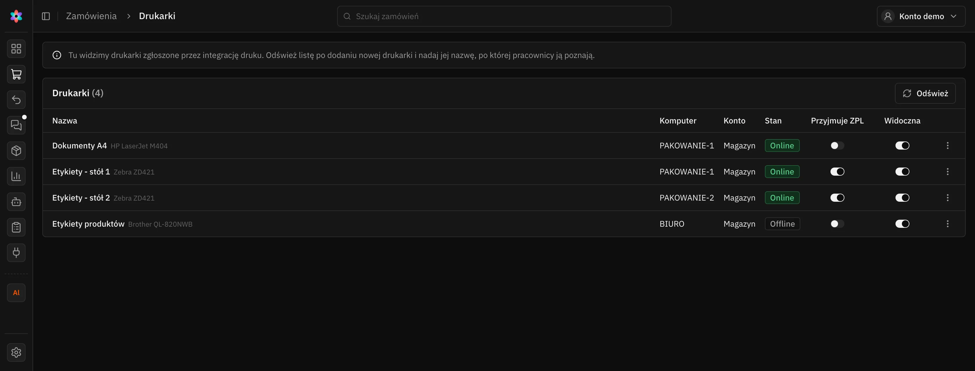Image resolution: width=975 pixels, height=371 pixels.
Task: Go to Zamówienia breadcrumb
Action: point(91,16)
